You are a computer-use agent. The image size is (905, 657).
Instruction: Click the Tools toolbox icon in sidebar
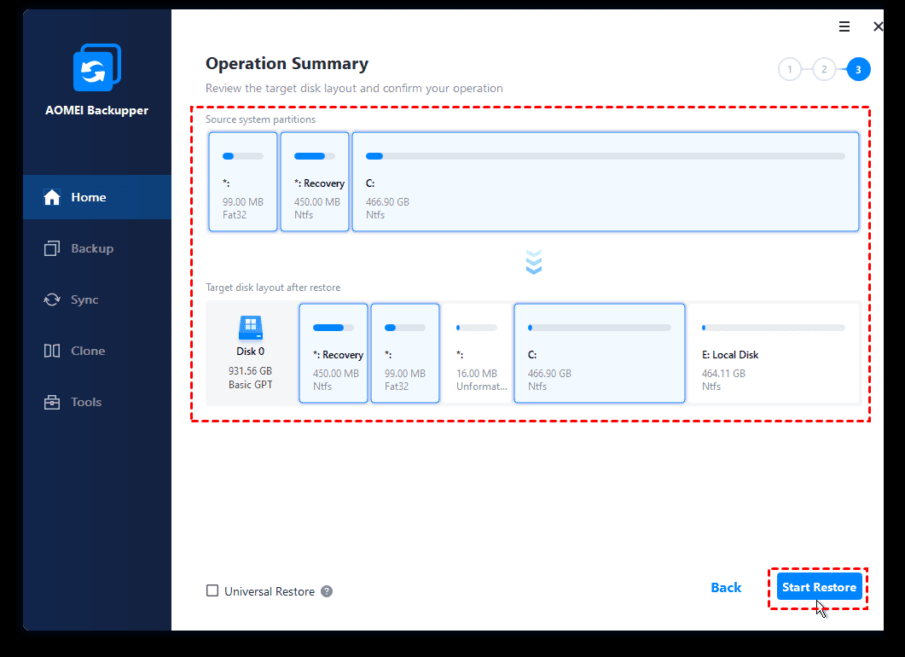coord(52,402)
